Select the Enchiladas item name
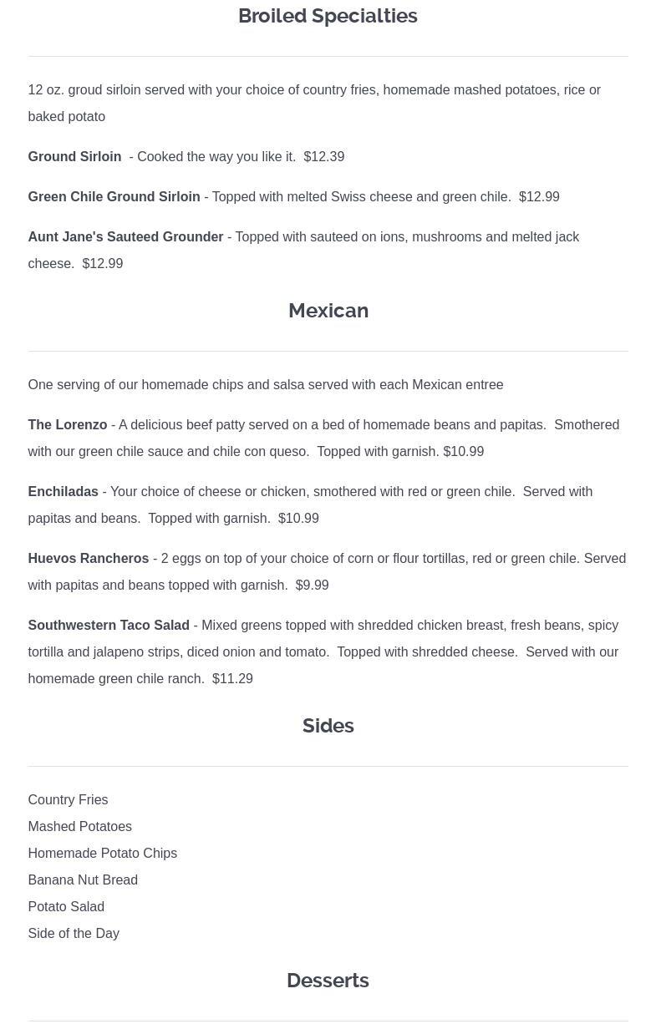Viewport: 656px width, 1024px height. point(63,492)
